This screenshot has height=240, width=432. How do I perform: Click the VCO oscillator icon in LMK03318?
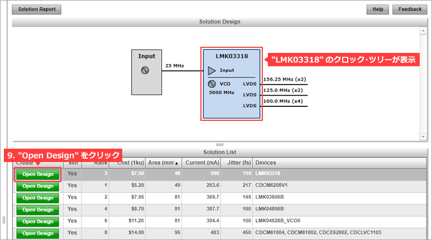pyautogui.click(x=212, y=84)
